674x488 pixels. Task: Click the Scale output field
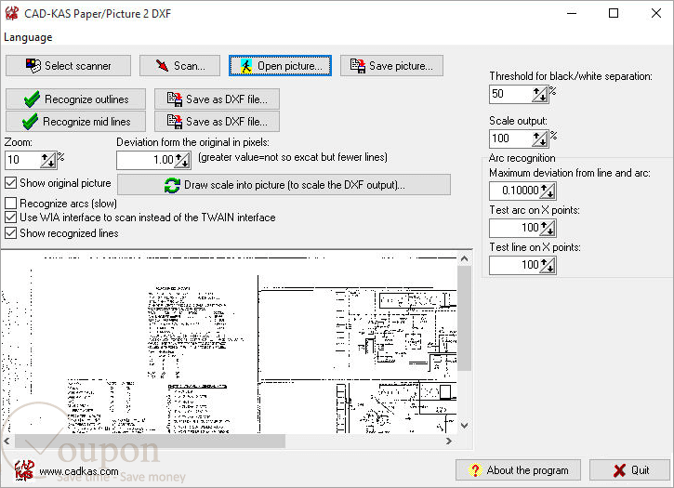point(510,138)
